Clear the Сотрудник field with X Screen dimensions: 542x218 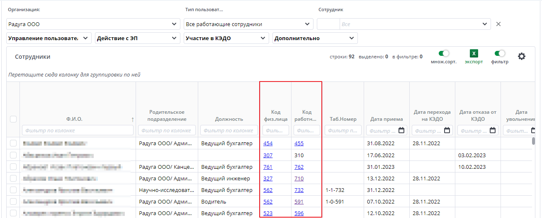pyautogui.click(x=498, y=24)
